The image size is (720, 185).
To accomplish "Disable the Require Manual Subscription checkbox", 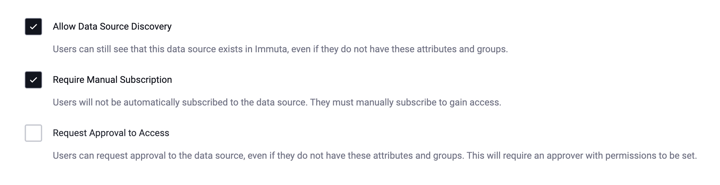I will click(x=33, y=80).
